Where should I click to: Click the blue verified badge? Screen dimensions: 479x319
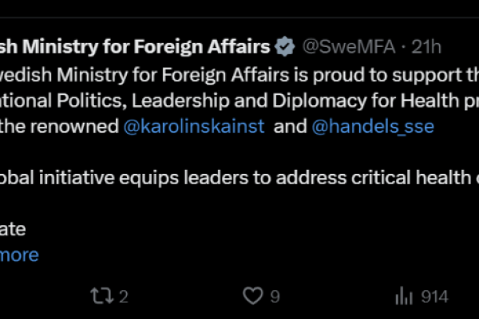click(x=283, y=45)
